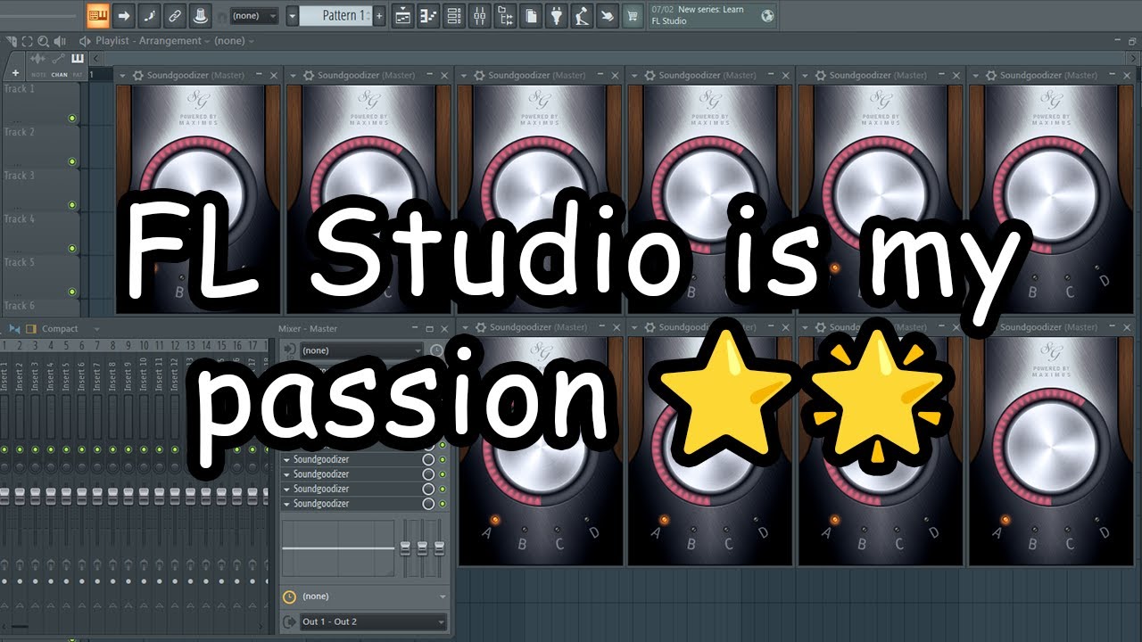Select the piano keys pattern icon

pos(78,58)
